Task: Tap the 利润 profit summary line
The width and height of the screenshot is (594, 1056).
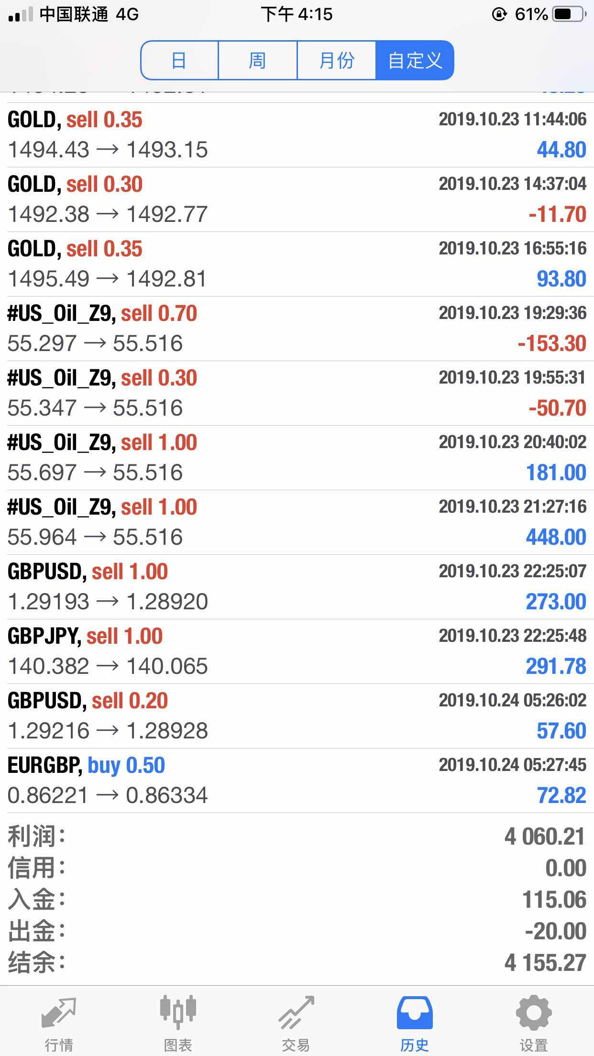Action: coord(297,836)
